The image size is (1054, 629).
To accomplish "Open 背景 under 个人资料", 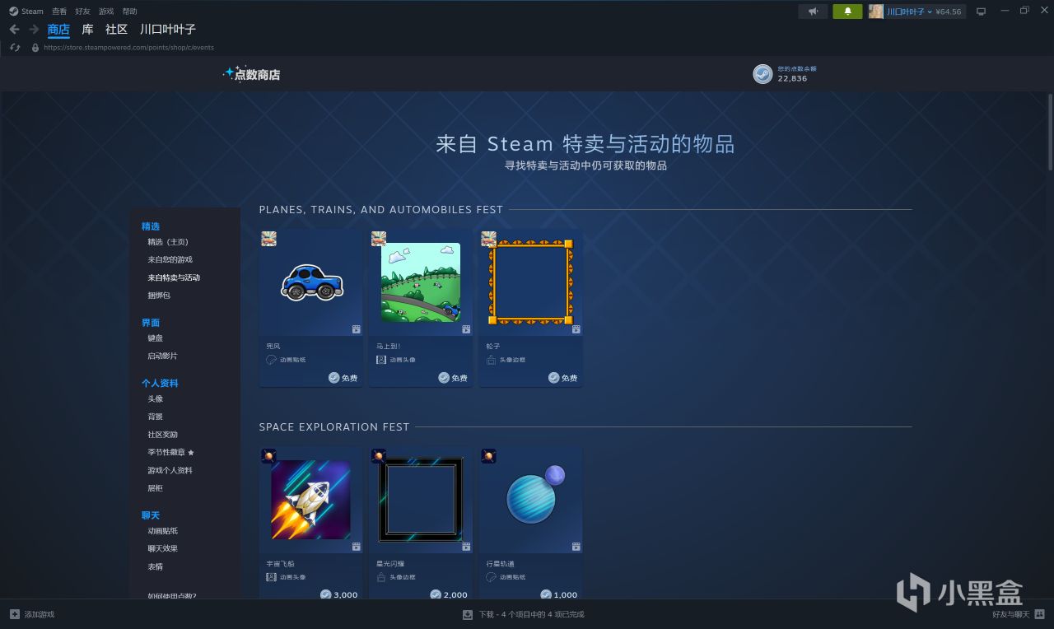I will pyautogui.click(x=155, y=417).
